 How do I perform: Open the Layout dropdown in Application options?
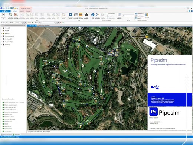click(138, 18)
